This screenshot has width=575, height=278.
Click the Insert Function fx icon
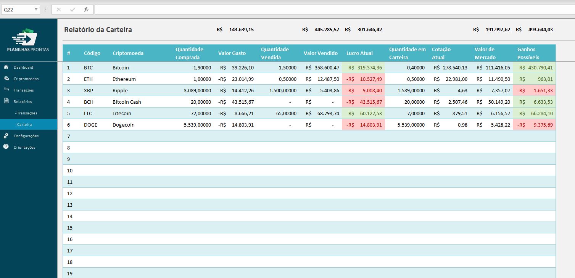tap(87, 9)
